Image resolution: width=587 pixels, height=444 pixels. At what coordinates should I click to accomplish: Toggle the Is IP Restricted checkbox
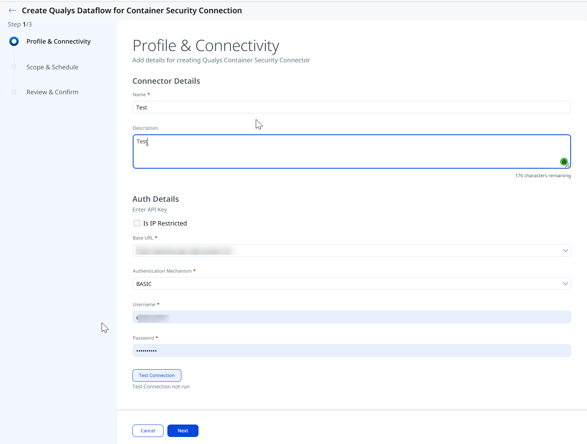tap(137, 223)
